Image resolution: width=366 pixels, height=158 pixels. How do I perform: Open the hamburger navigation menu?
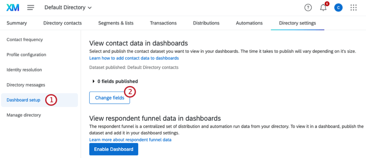pos(31,8)
